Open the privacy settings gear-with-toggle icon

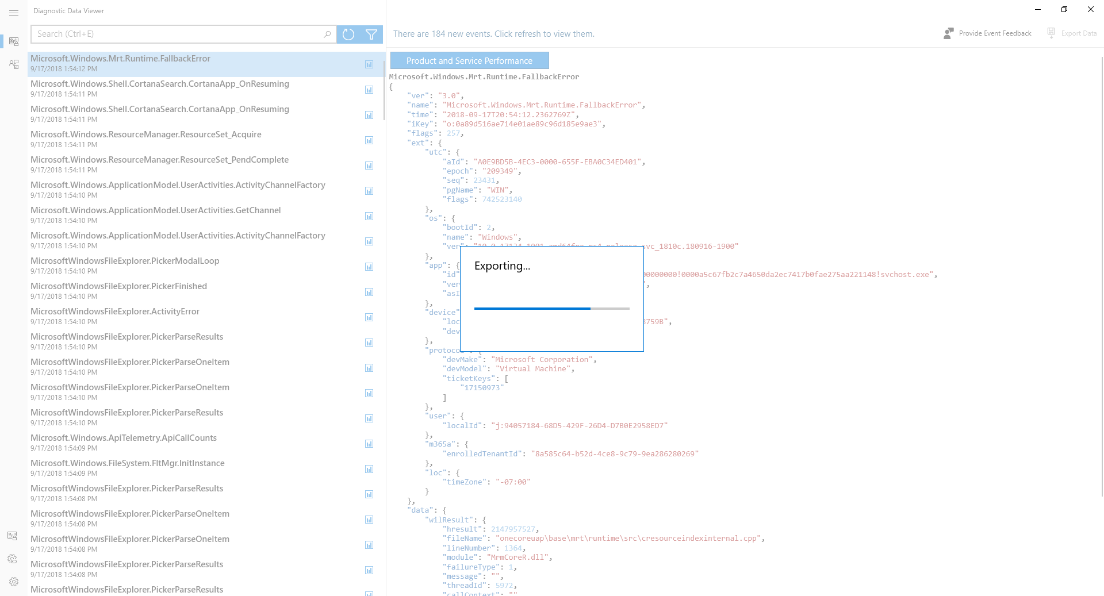point(13,559)
